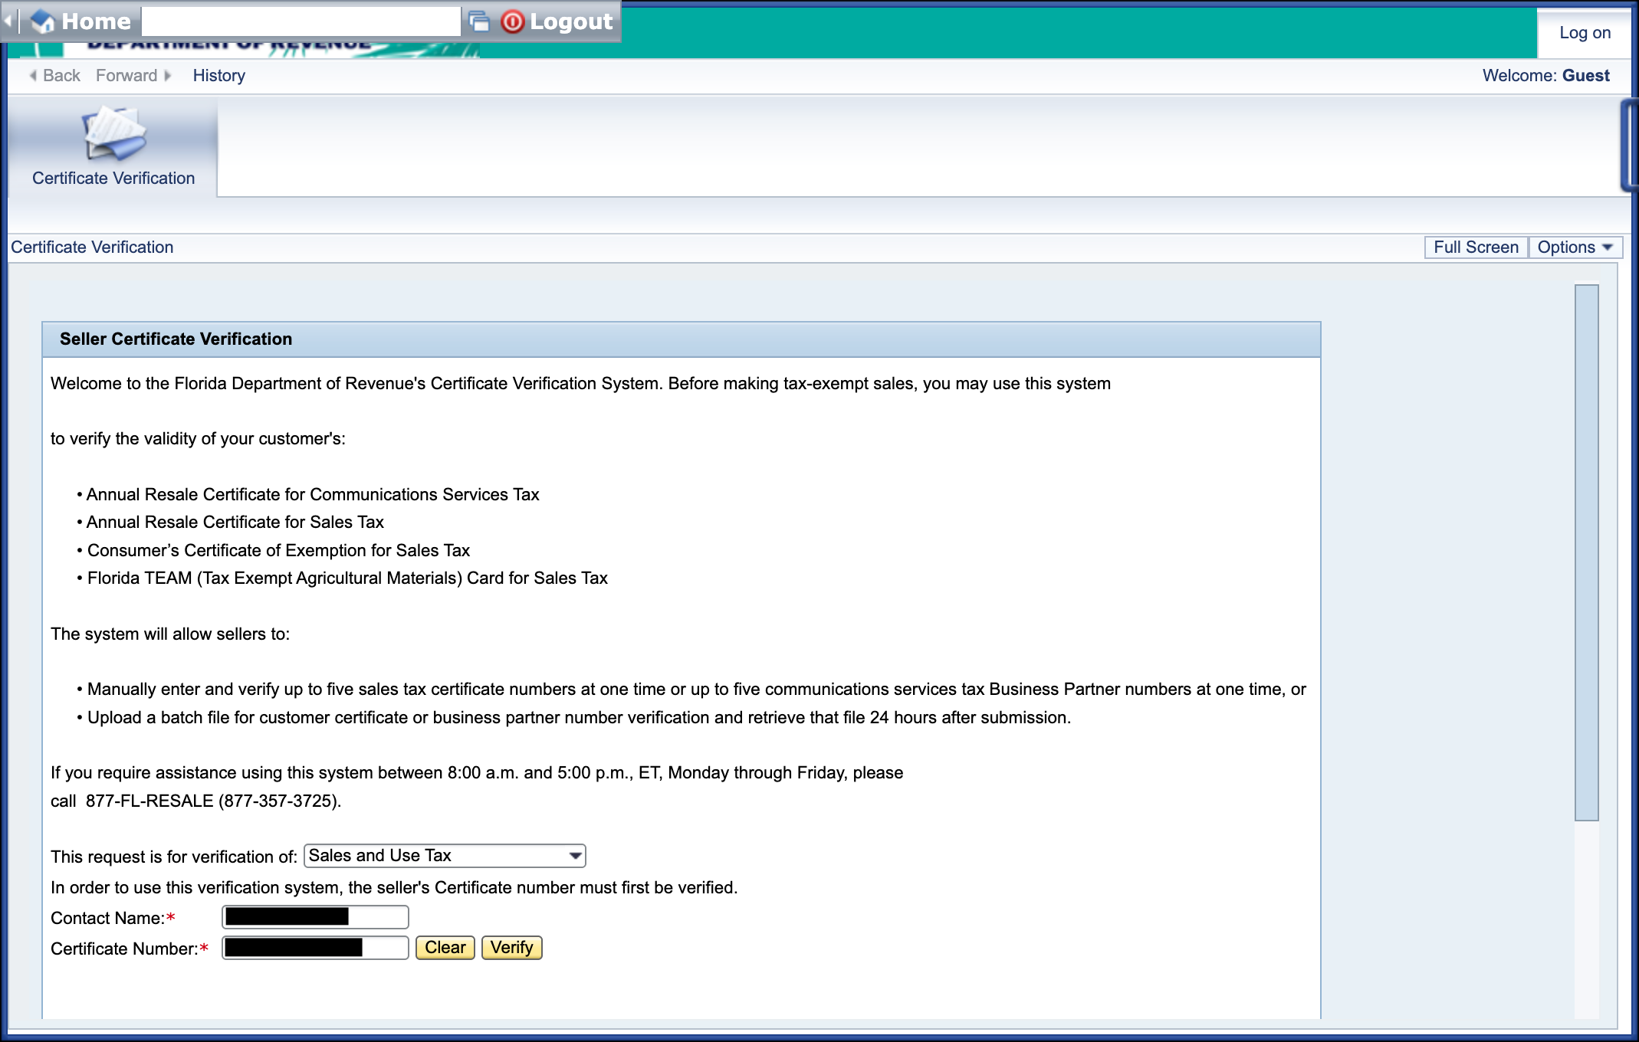The image size is (1639, 1042).
Task: Open the Options dropdown menu
Action: (x=1575, y=247)
